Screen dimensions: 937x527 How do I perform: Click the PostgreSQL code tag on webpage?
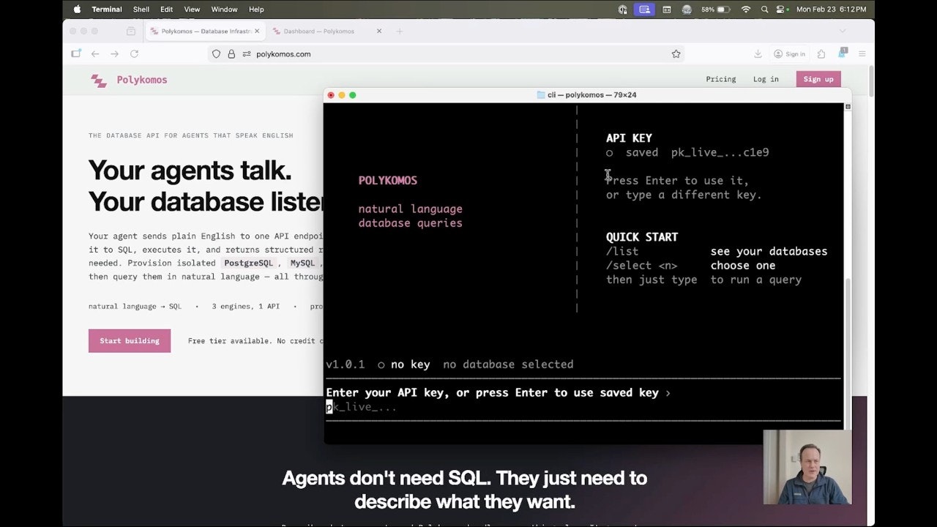248,263
